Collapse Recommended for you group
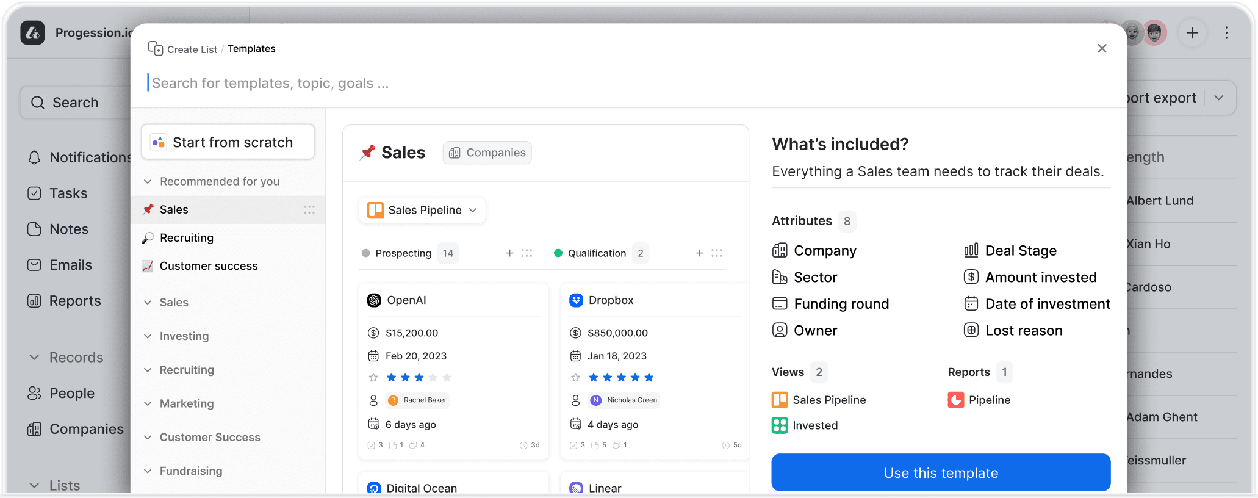 tap(148, 182)
